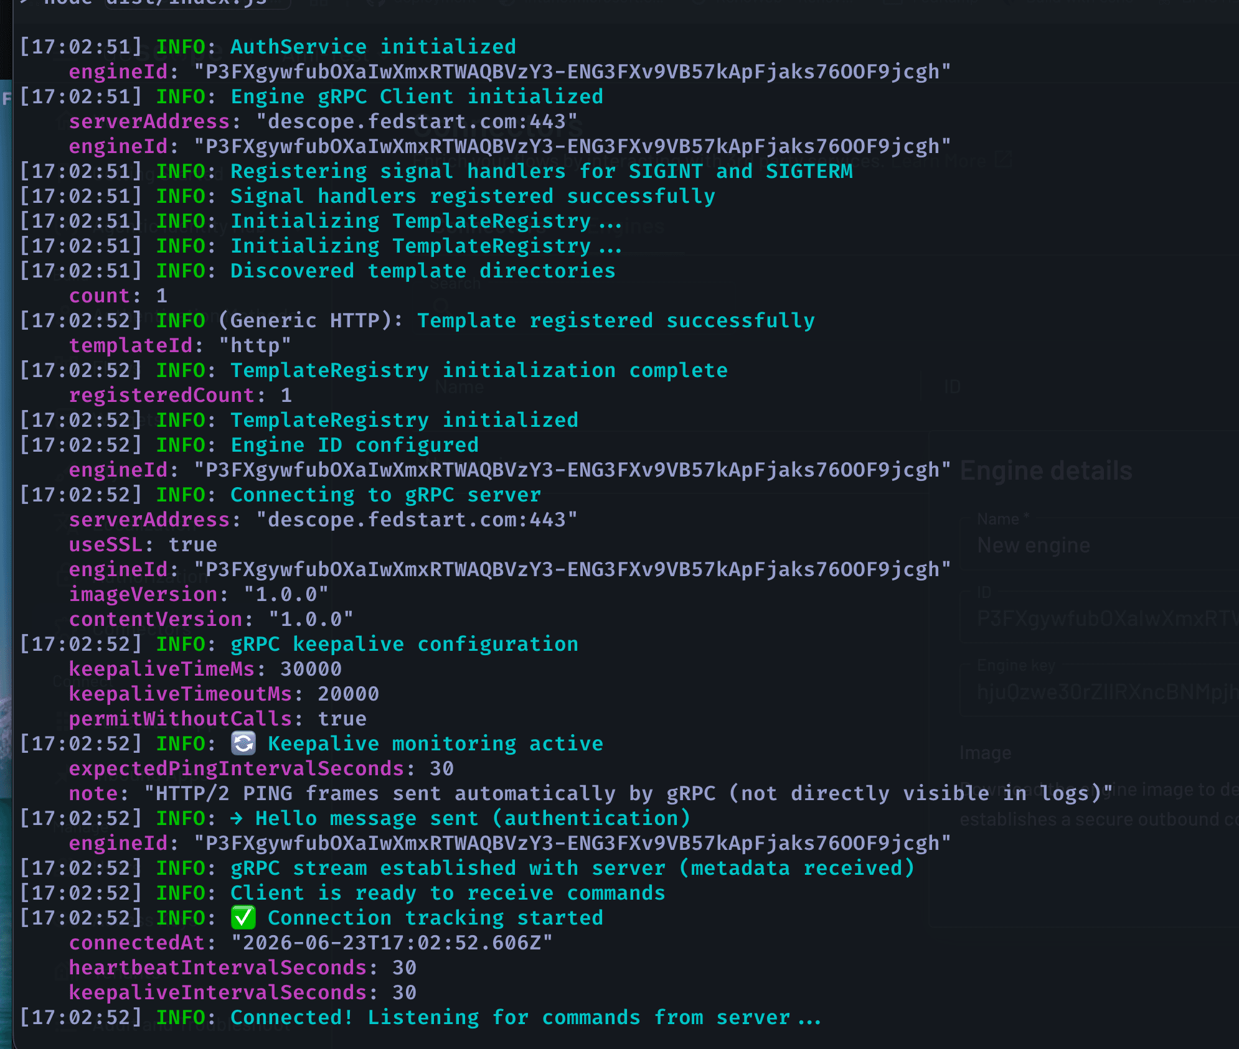
Task: Click the 'Image' section heading in background page
Action: 986,753
